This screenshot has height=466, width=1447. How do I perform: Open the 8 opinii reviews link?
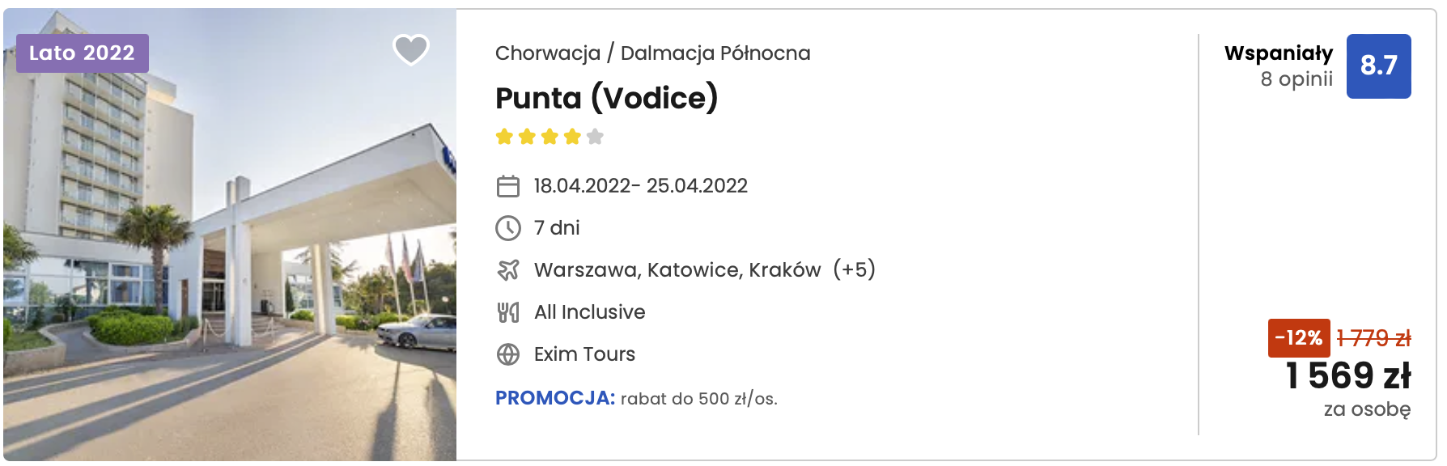click(x=1296, y=79)
